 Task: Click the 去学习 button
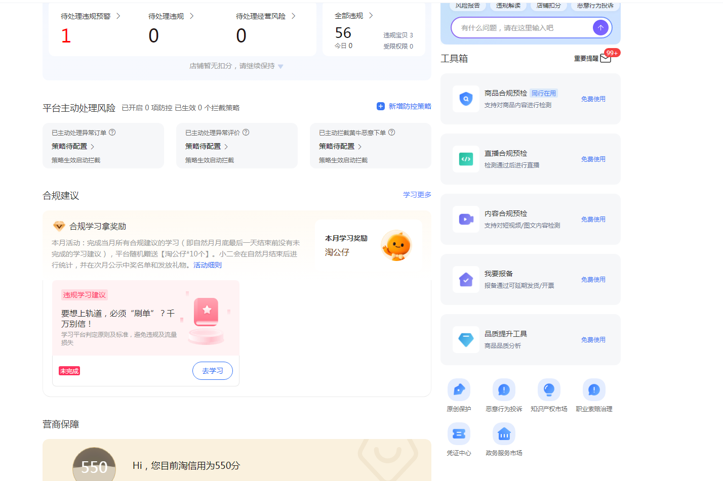[213, 371]
